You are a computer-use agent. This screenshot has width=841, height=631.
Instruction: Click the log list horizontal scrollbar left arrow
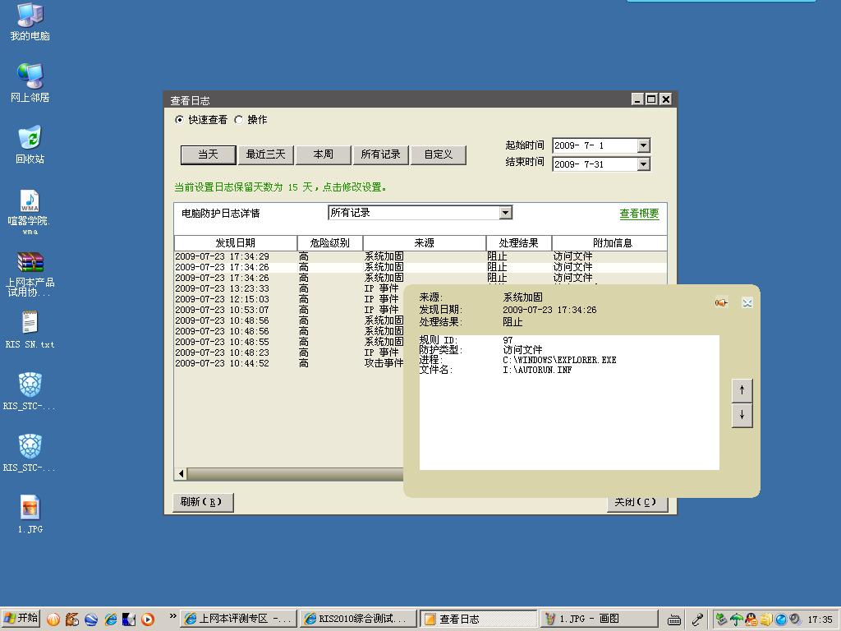(182, 474)
